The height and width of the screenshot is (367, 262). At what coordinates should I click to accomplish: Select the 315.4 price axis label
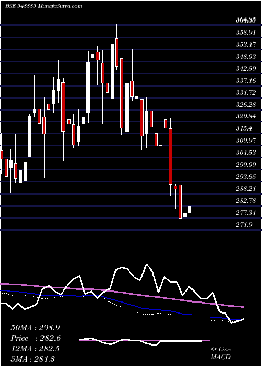click(x=244, y=129)
